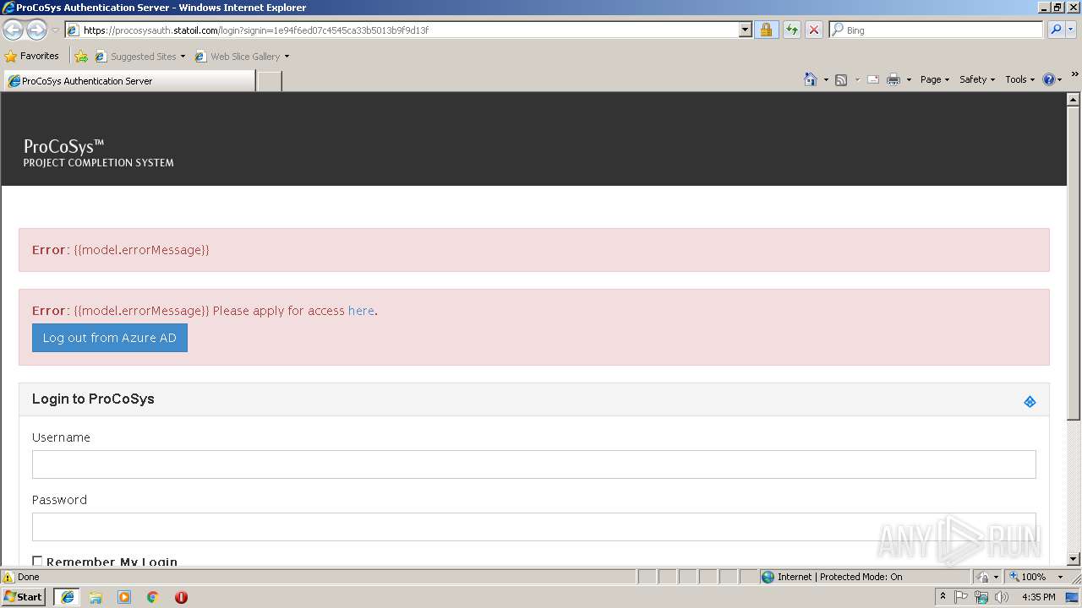Open Chrome from the taskbar
This screenshot has height=608, width=1082.
point(153,597)
